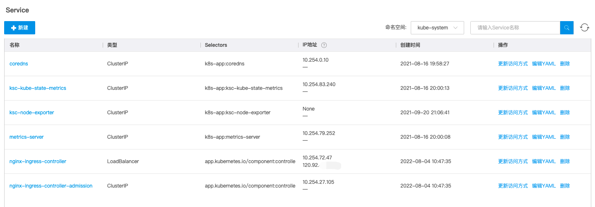Click 更新访问方式 for coredns

pos(513,64)
